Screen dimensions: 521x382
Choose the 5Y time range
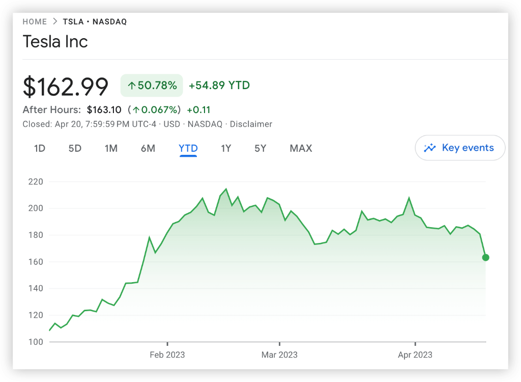(260, 149)
